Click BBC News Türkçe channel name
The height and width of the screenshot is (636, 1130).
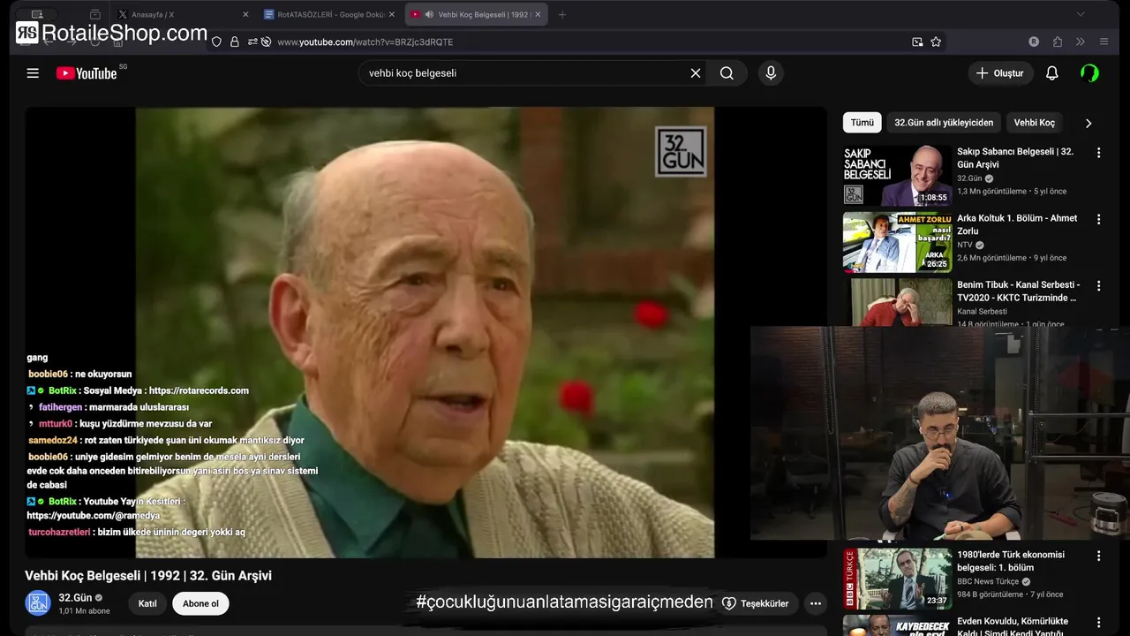click(988, 581)
